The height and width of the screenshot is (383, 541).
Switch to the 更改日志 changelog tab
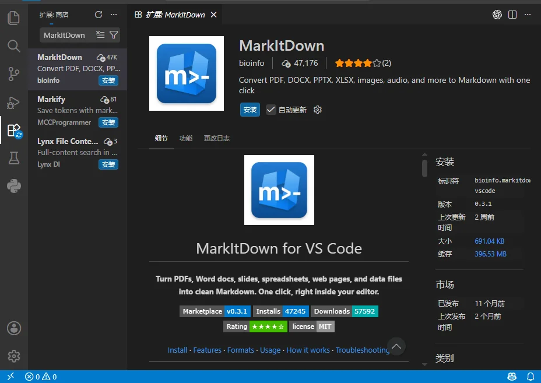[216, 138]
